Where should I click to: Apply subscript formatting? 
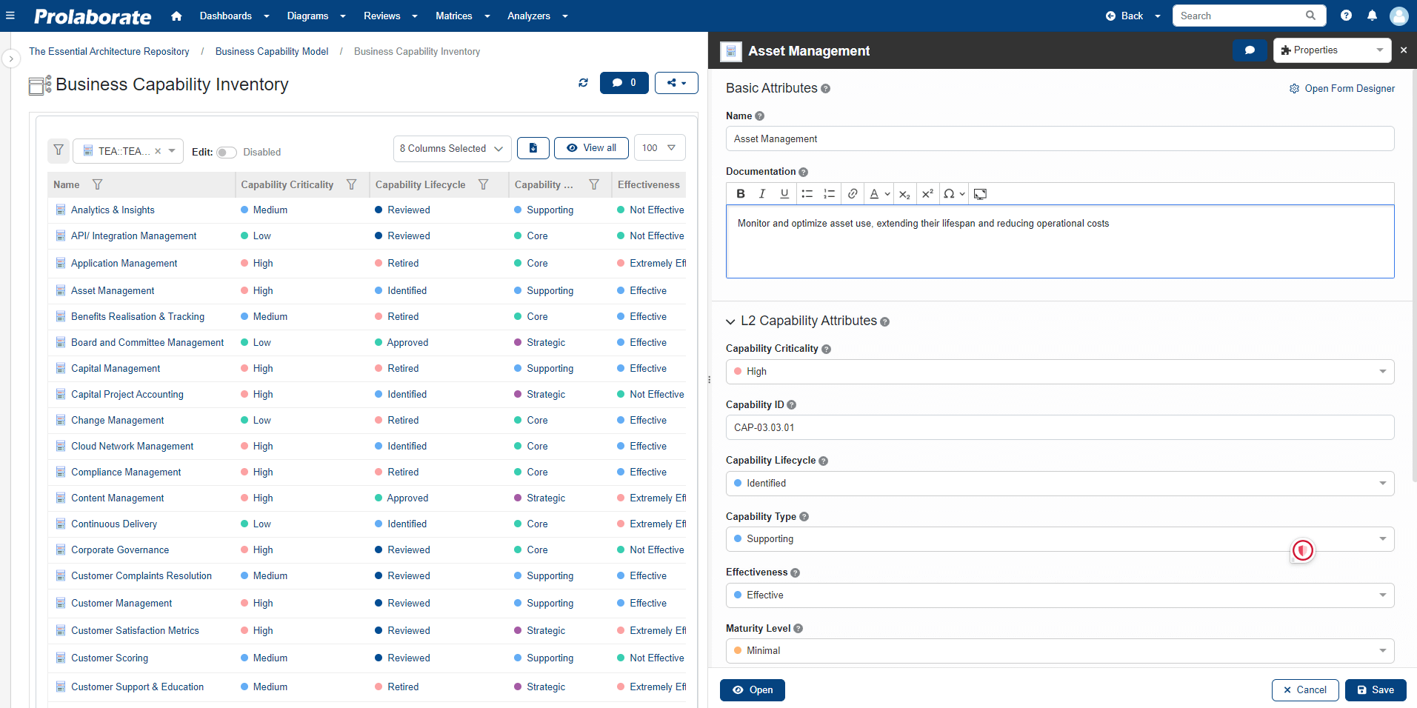click(904, 194)
